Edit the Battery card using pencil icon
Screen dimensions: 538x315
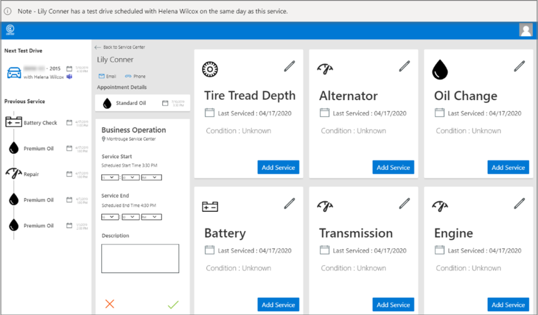pos(289,203)
